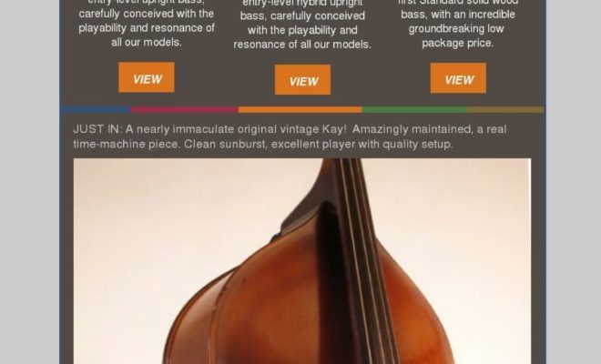Click the hybrid upright bass description paragraph
601x364 pixels.
(x=302, y=25)
